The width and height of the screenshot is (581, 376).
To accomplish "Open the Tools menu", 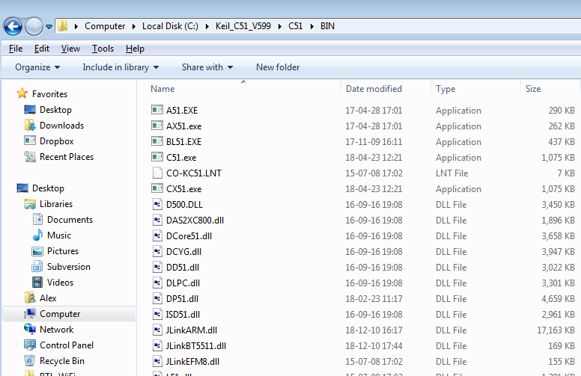I will coord(103,49).
